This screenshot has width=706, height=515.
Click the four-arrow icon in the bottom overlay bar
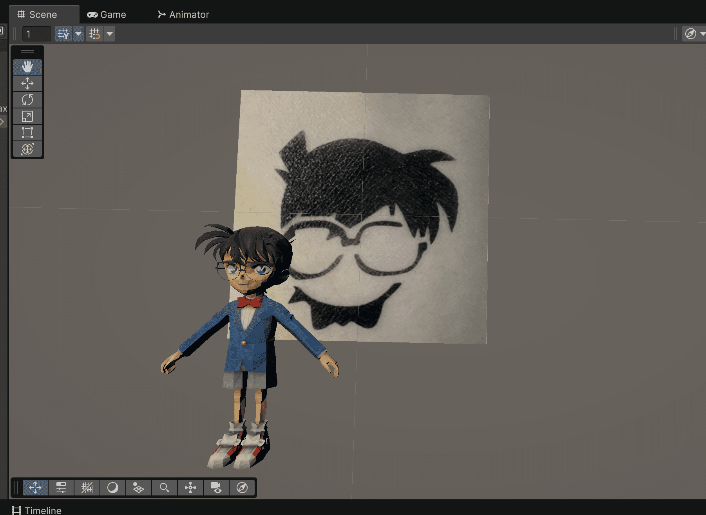click(x=35, y=488)
